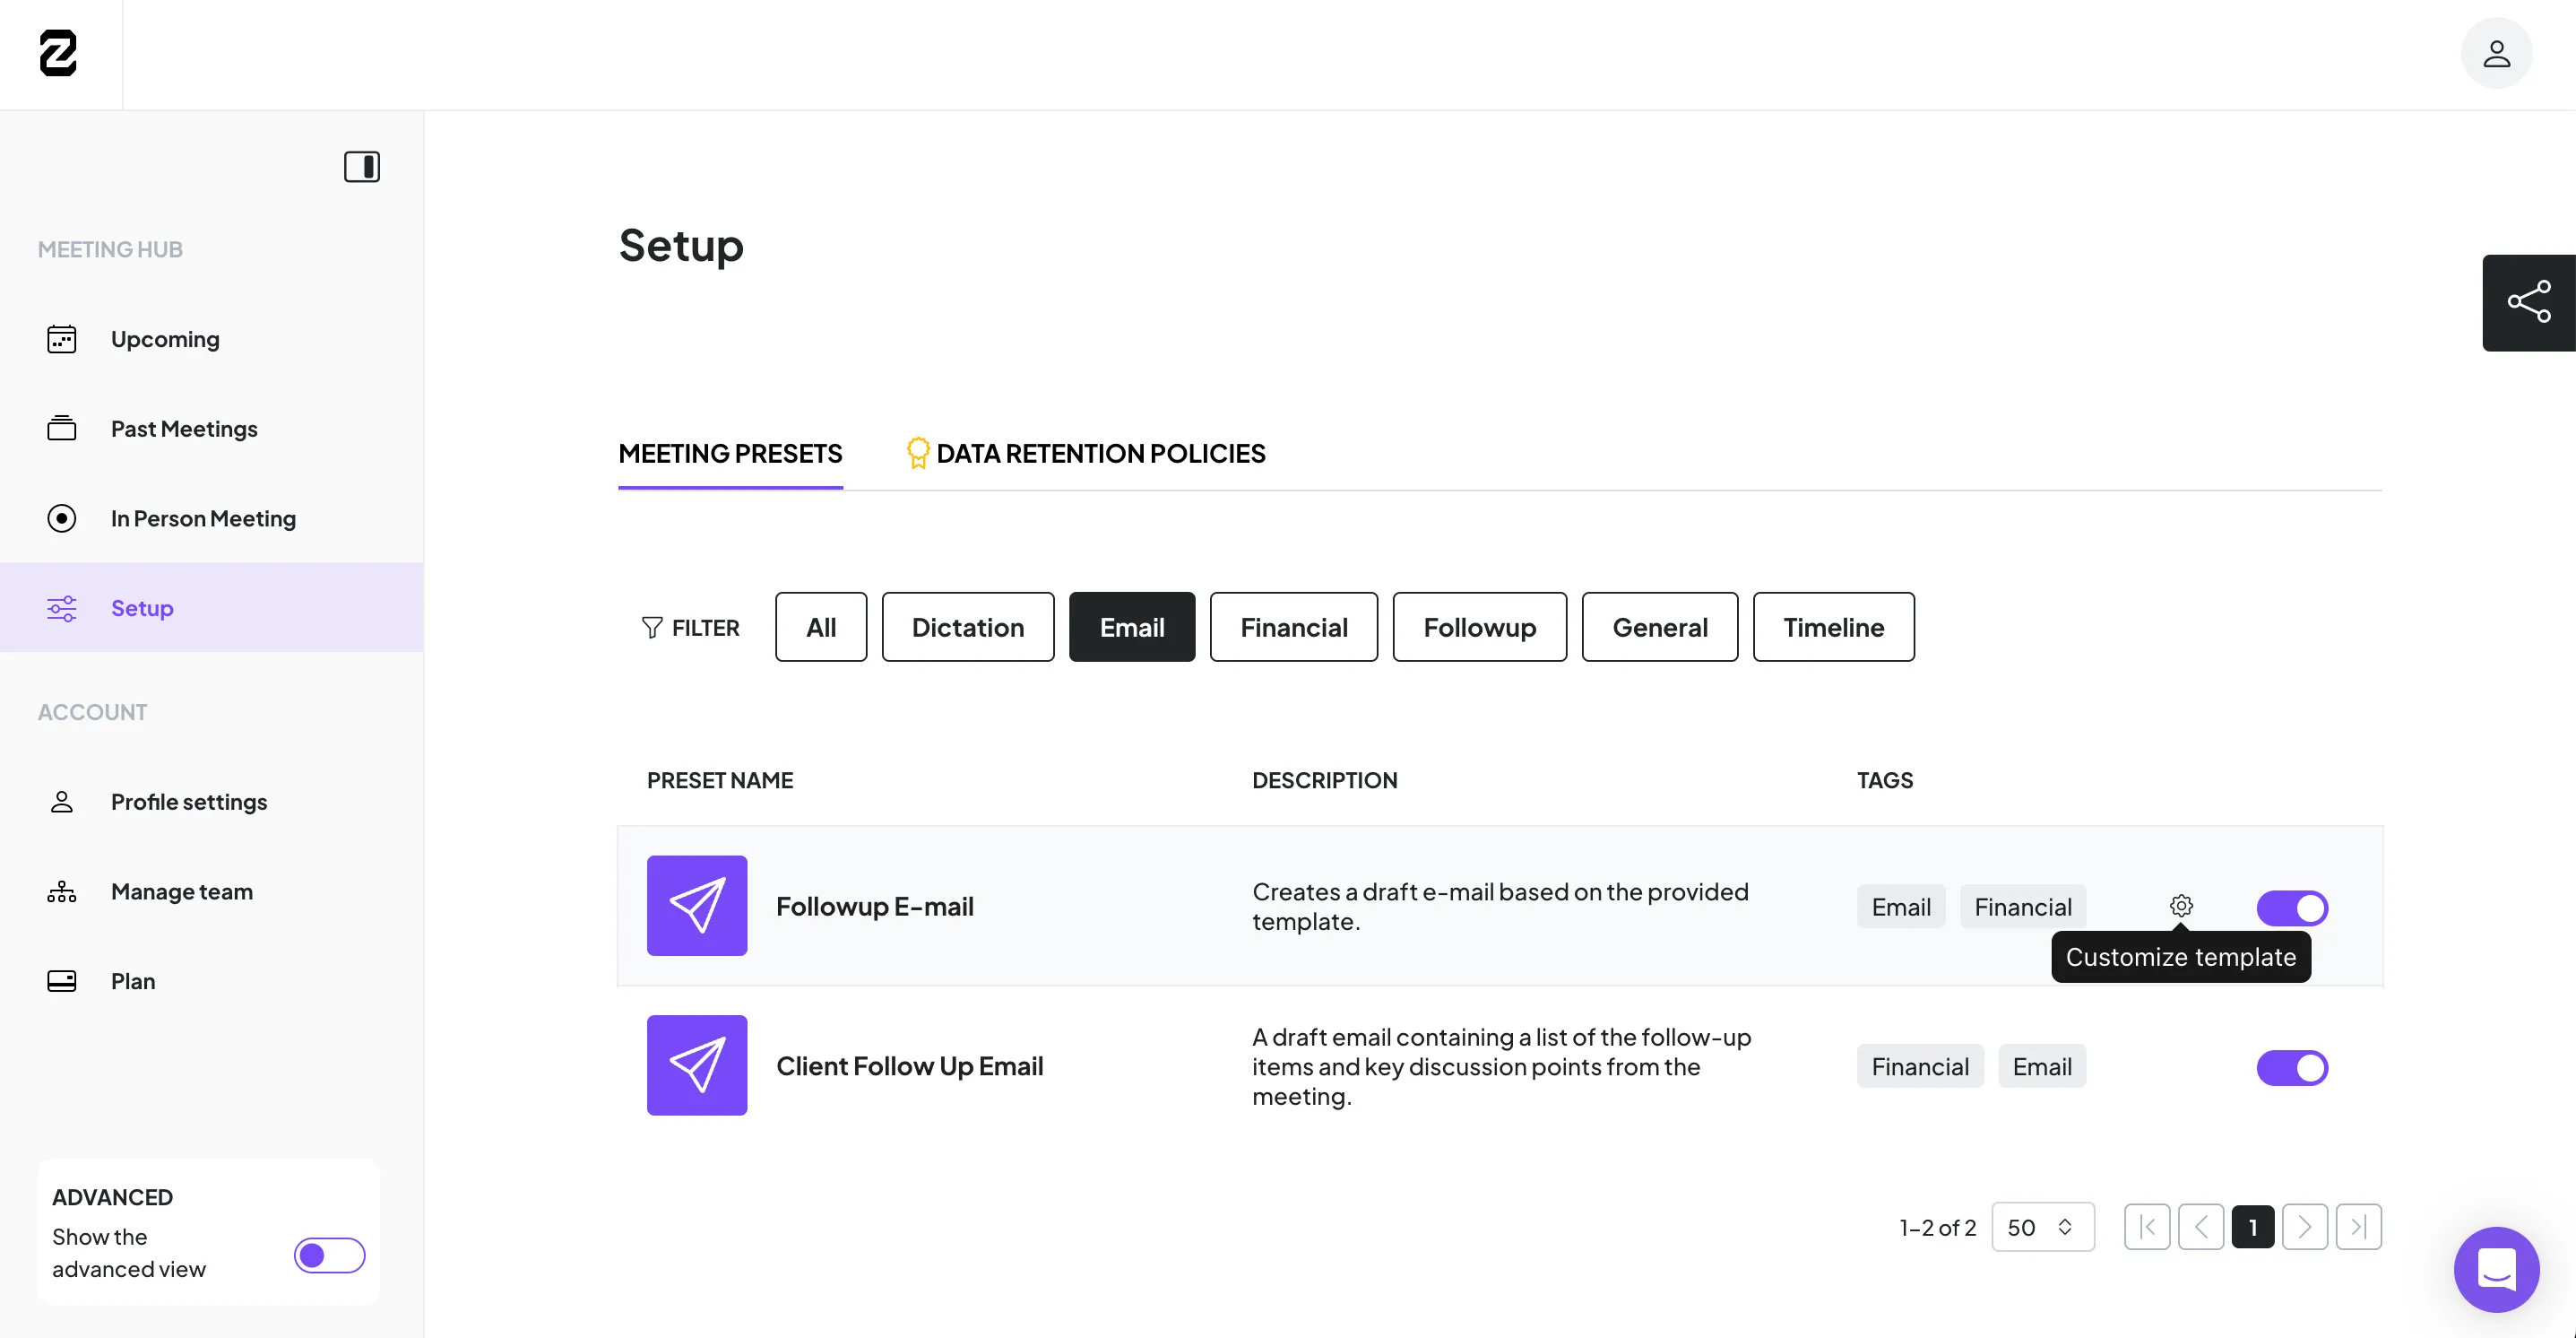The width and height of the screenshot is (2576, 1338).
Task: Filter presets by Financial
Action: coord(1294,627)
